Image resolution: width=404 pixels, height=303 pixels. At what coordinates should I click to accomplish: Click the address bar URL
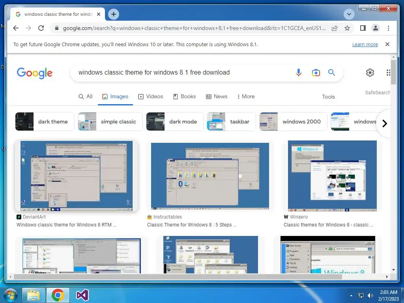pos(194,28)
